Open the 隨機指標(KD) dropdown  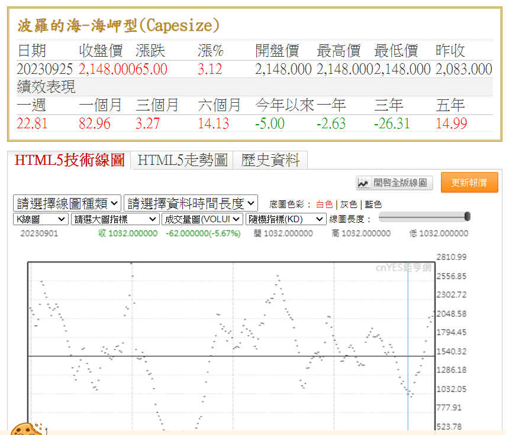pyautogui.click(x=286, y=219)
